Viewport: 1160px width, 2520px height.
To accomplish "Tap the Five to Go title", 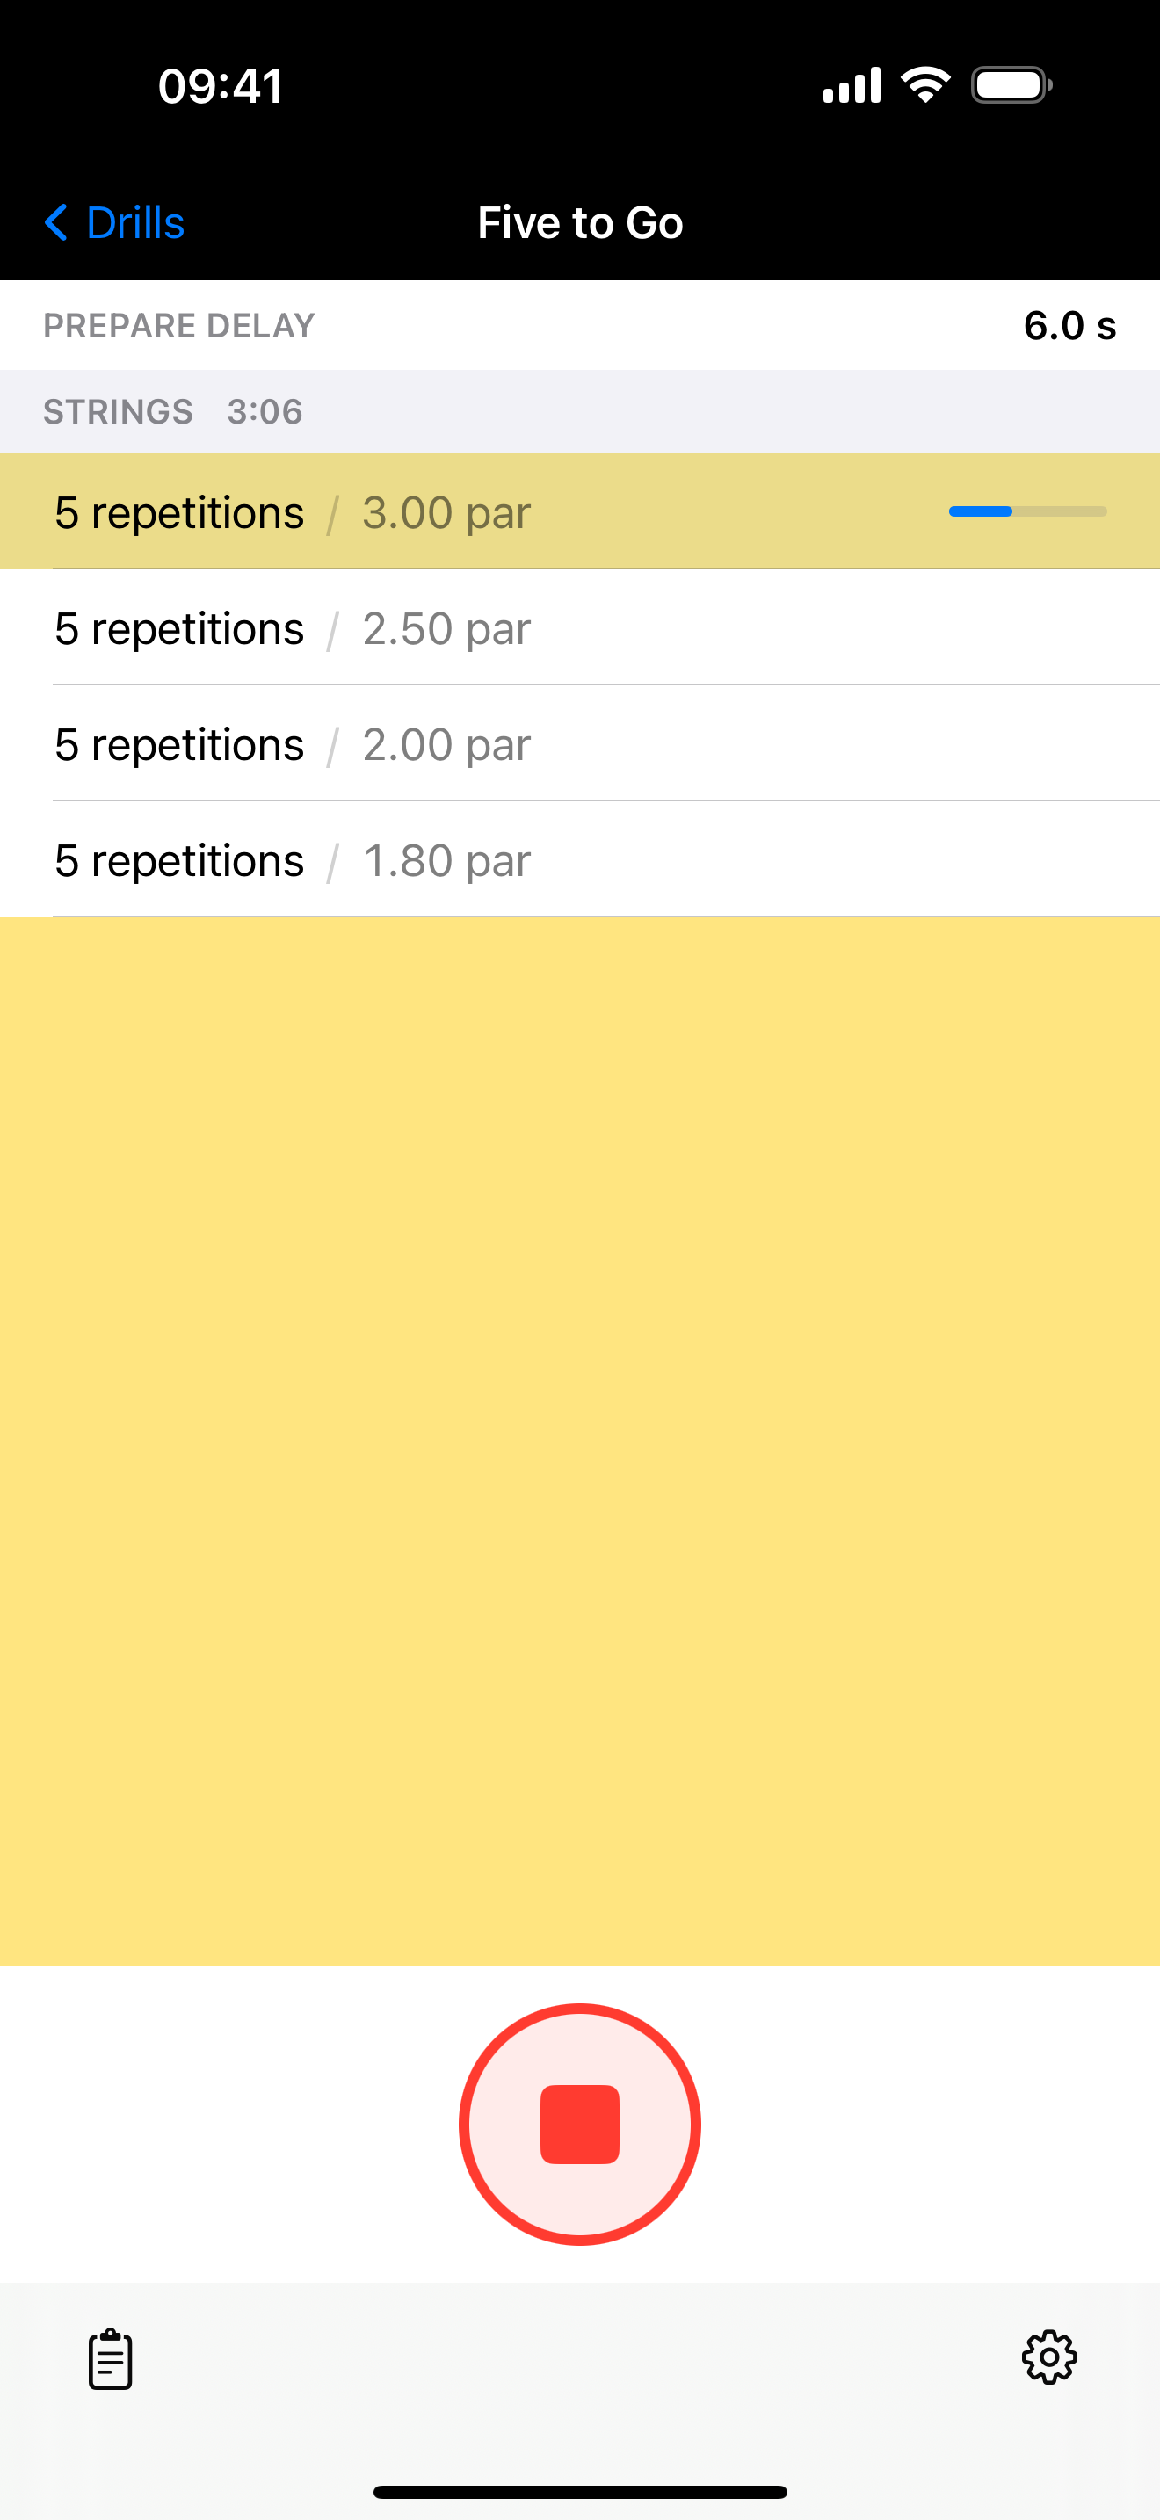I will point(580,223).
